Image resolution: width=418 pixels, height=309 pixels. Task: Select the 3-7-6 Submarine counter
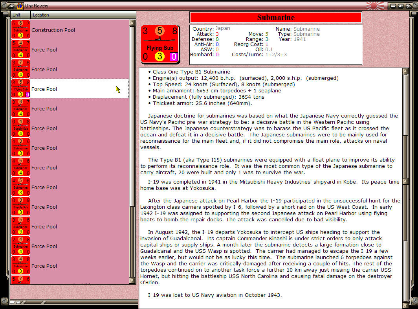[20, 69]
